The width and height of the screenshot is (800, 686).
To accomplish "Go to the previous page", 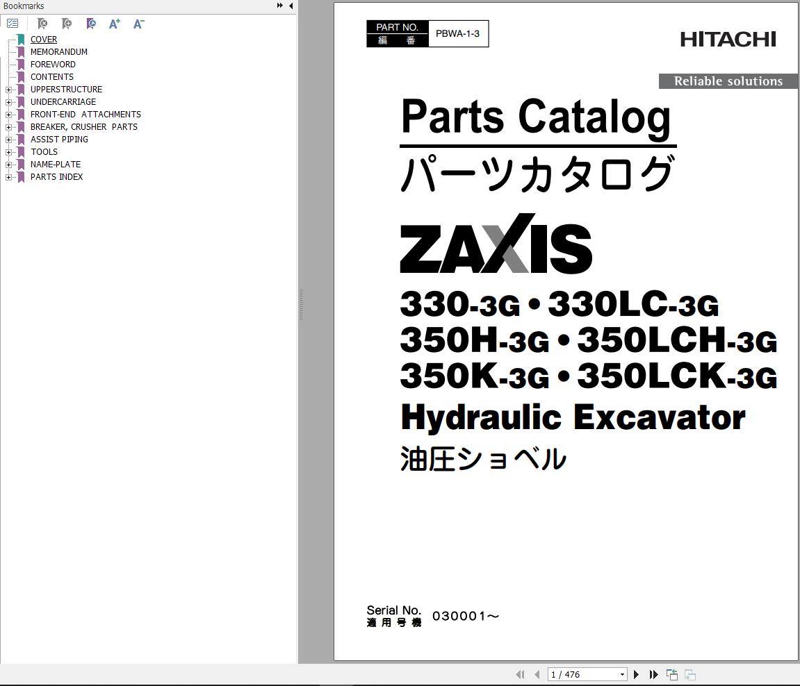I will [x=537, y=674].
